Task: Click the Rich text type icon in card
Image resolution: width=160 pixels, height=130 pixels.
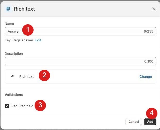Action: point(12,77)
